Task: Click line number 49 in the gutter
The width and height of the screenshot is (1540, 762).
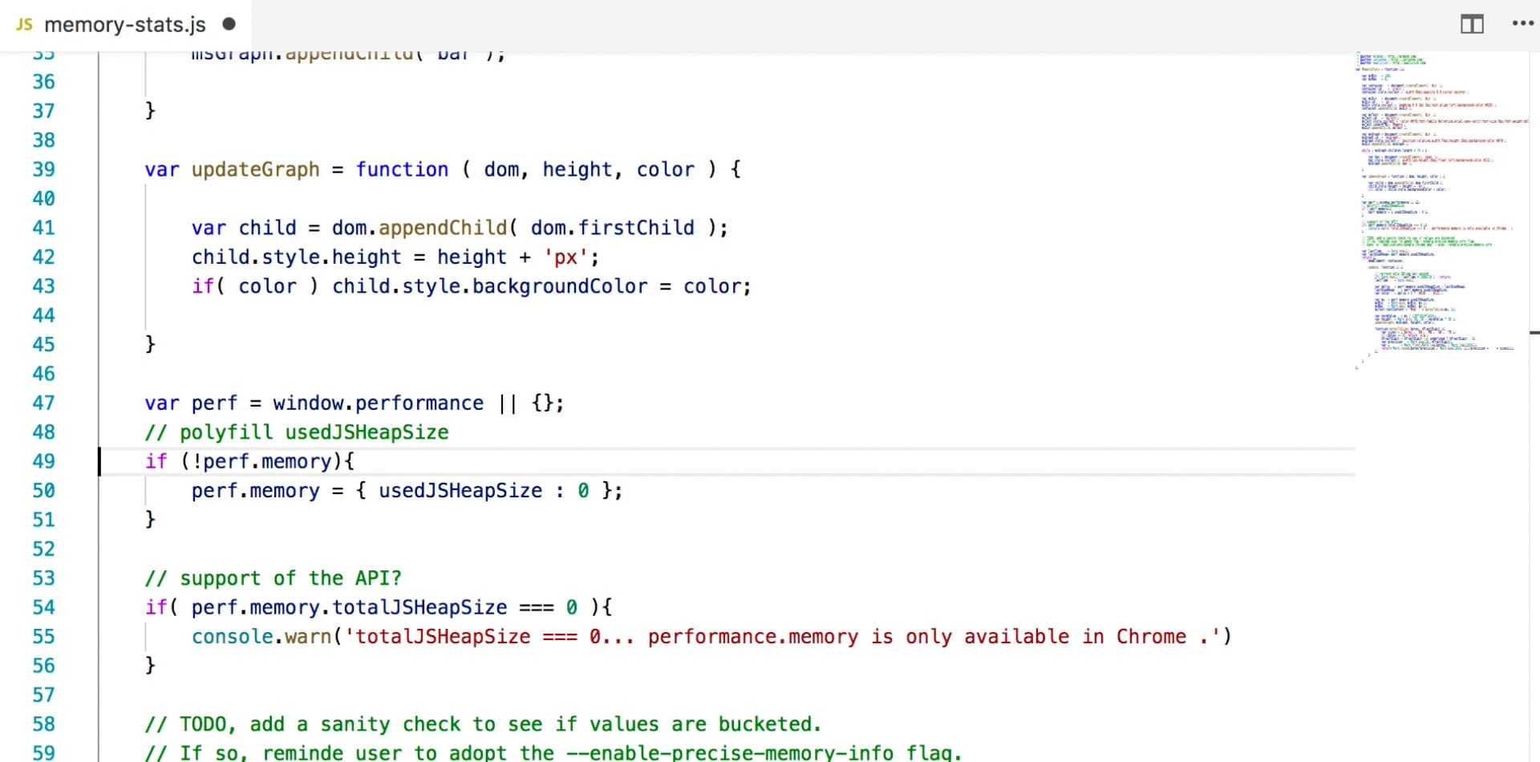Action: [x=44, y=461]
